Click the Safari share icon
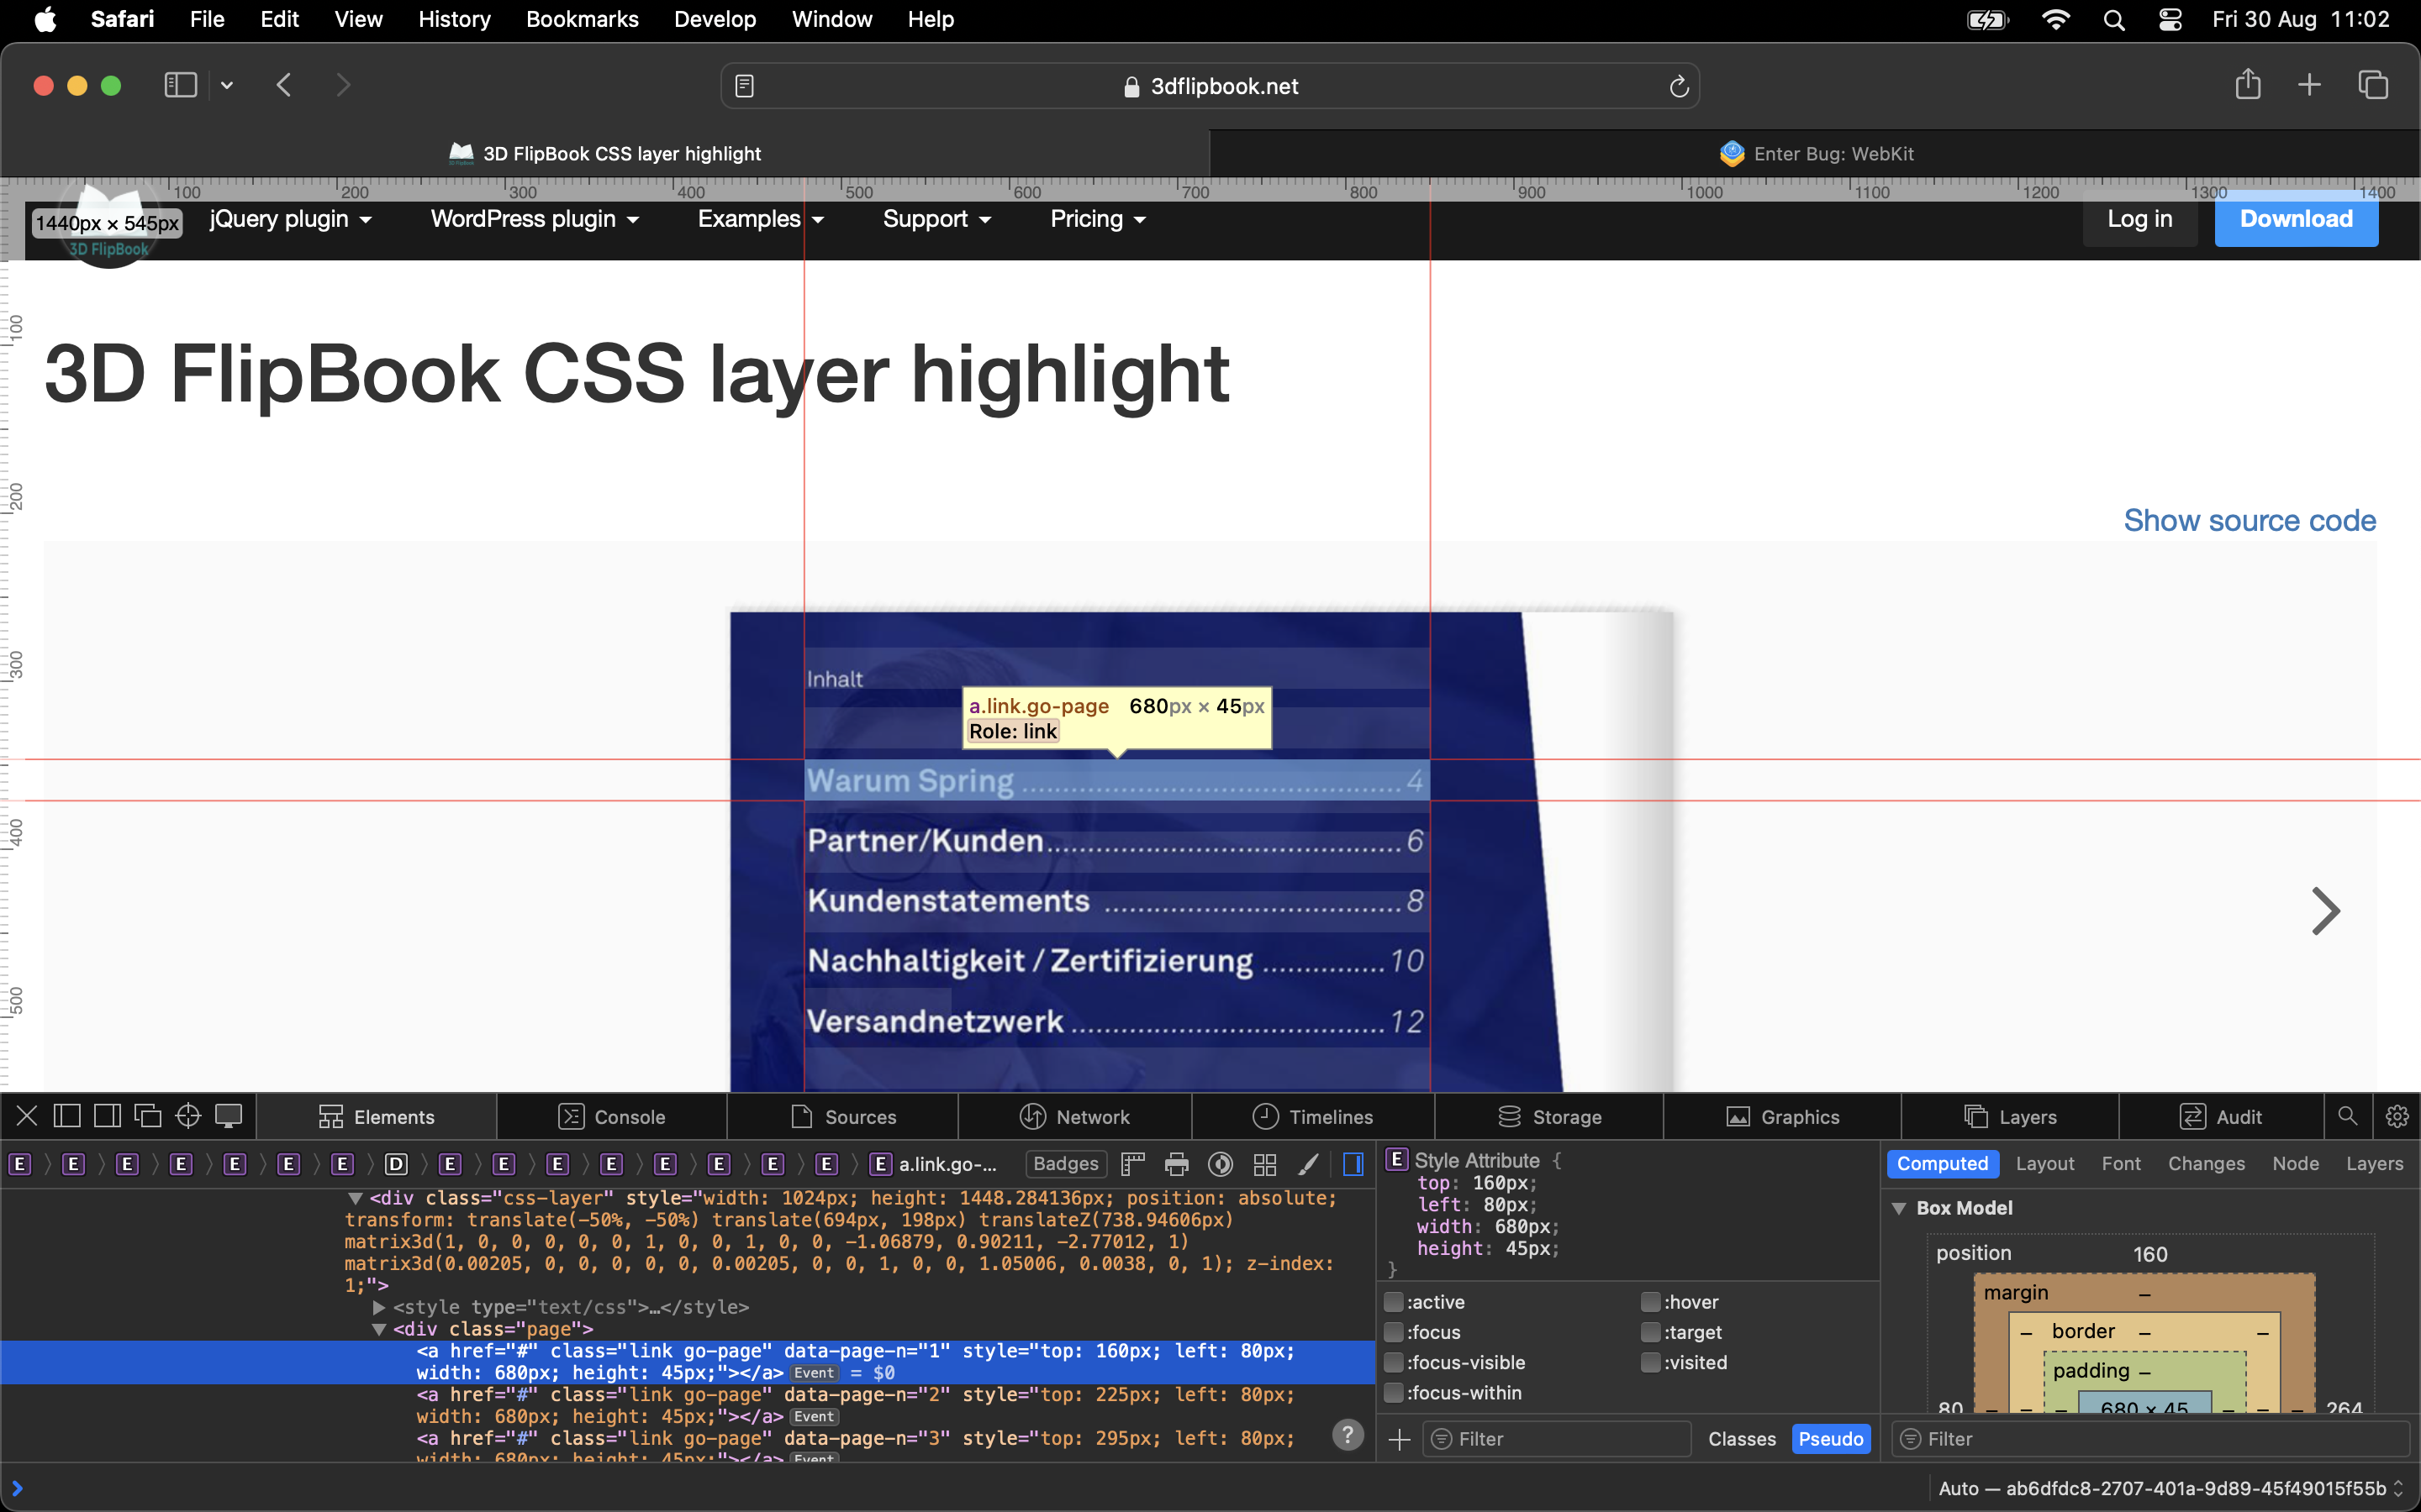 2248,84
